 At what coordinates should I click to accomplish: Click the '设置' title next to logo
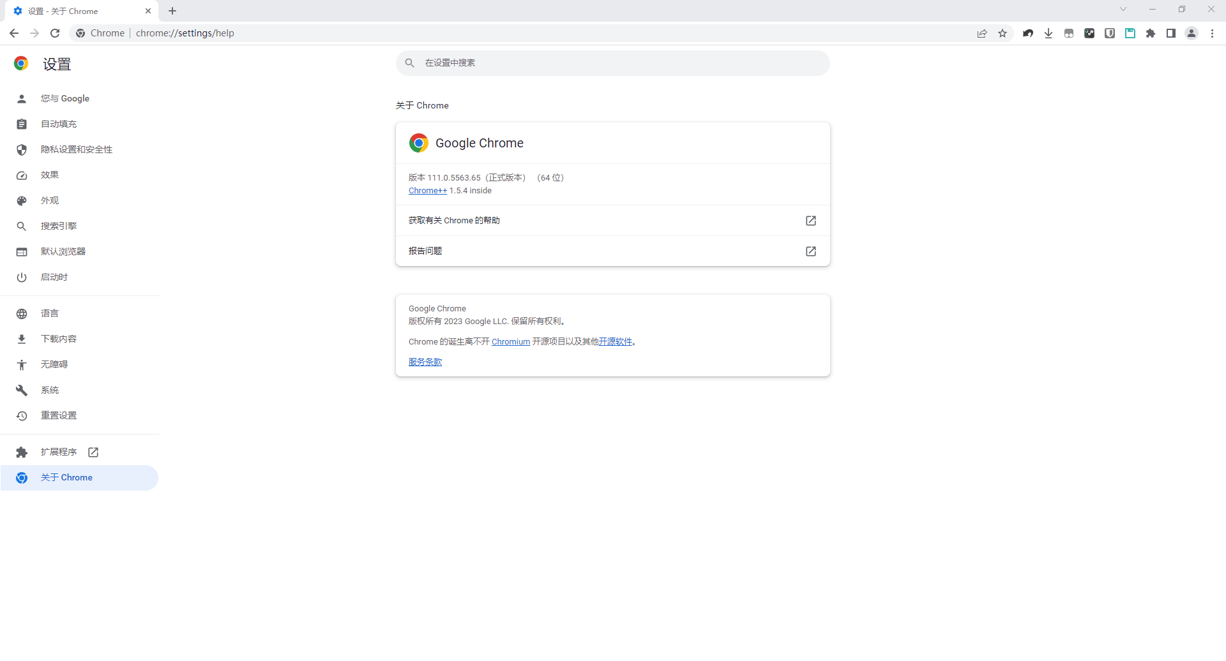coord(57,64)
